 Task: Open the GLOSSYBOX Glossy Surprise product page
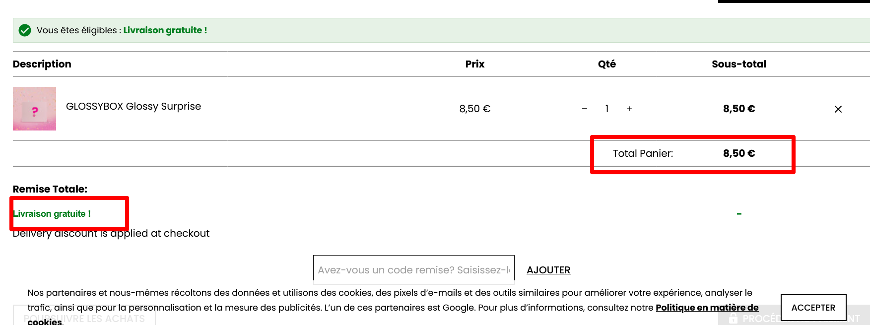(x=134, y=106)
